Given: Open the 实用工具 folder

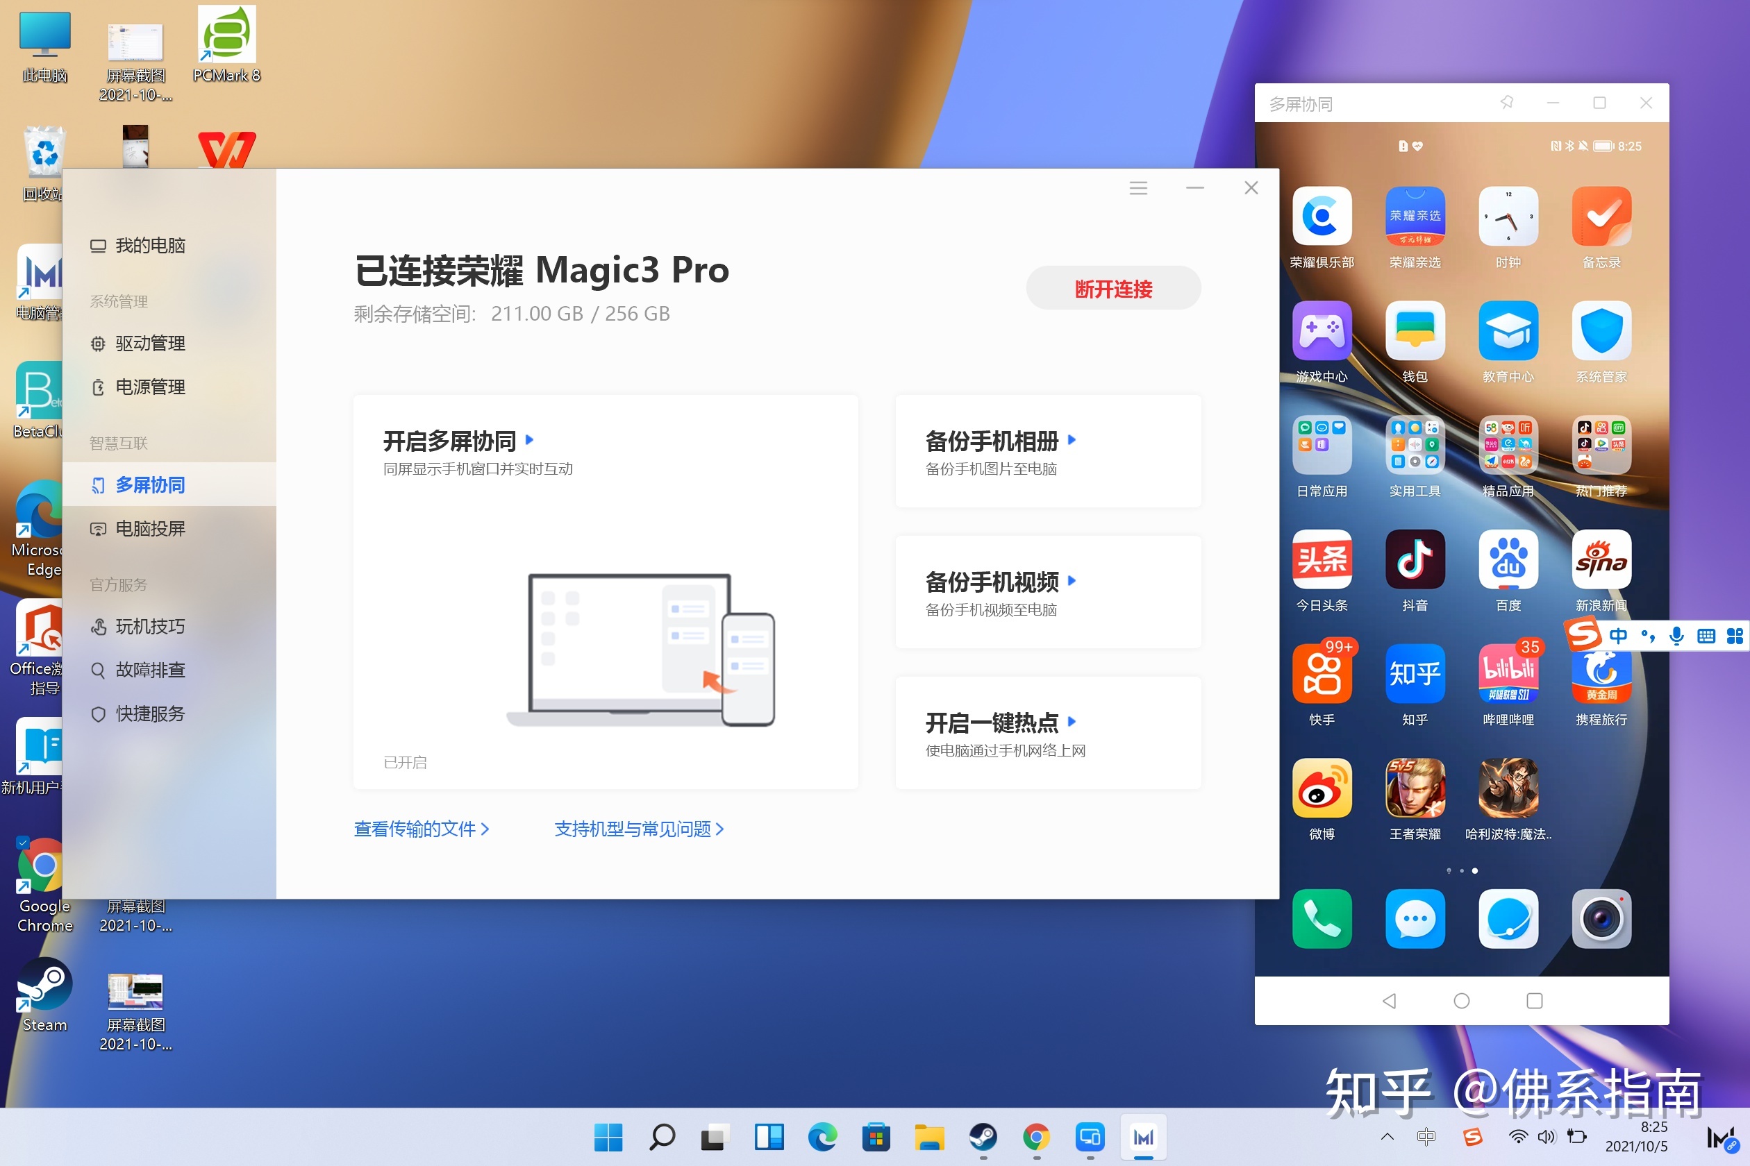Looking at the screenshot, I should pos(1415,445).
